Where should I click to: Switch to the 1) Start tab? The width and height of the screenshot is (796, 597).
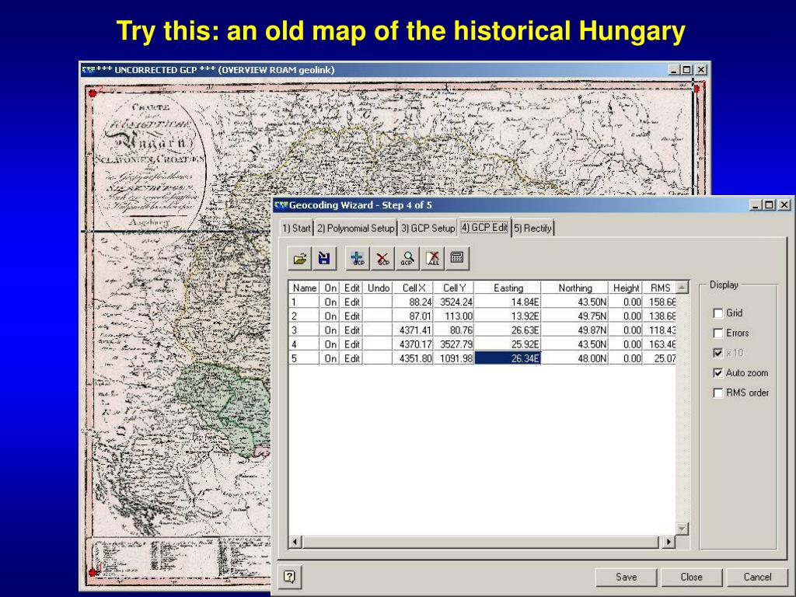[296, 229]
